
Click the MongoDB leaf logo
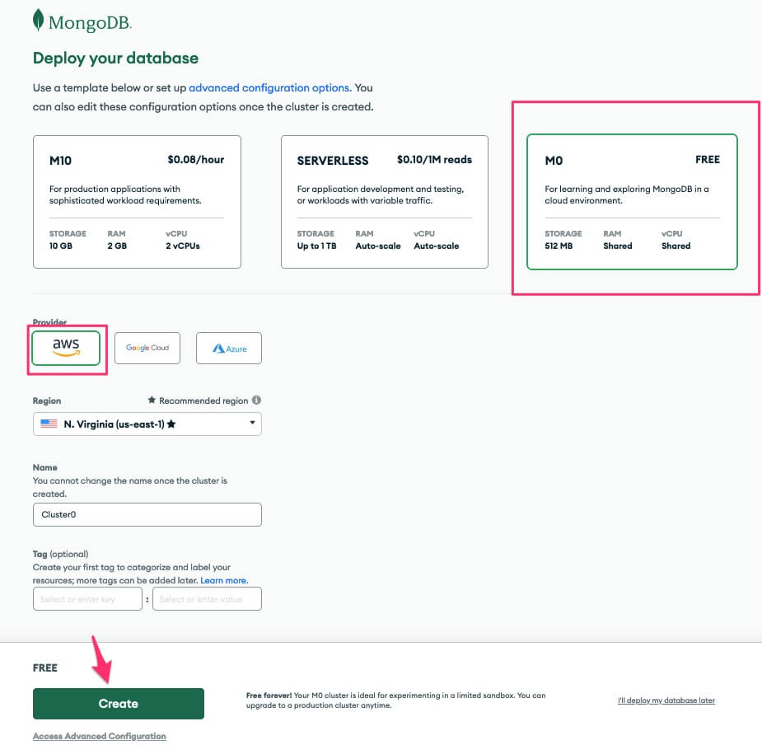pyautogui.click(x=38, y=21)
